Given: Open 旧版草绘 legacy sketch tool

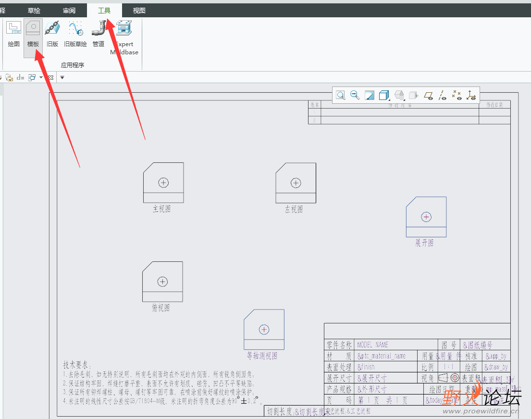Looking at the screenshot, I should tap(75, 34).
